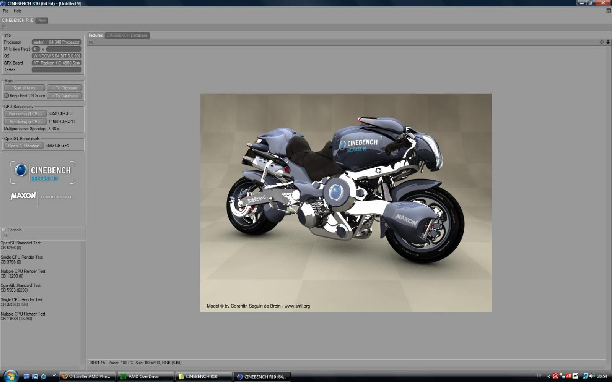Click the DE language indicator

coord(539,376)
